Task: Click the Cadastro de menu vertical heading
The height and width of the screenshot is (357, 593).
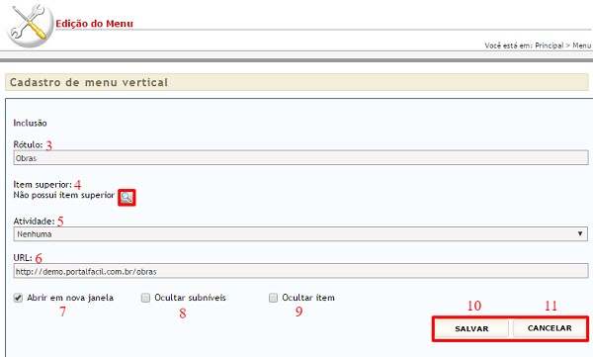Action: coord(89,82)
